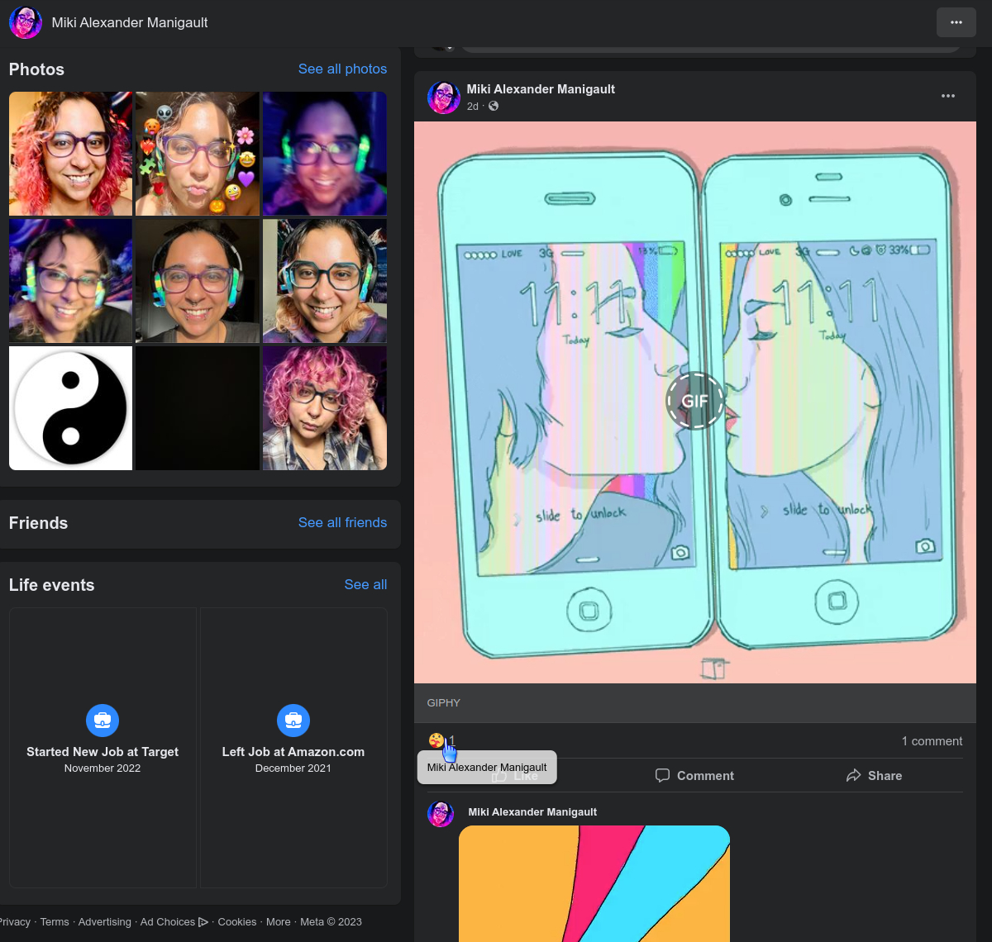Image resolution: width=992 pixels, height=942 pixels.
Task: Click the reaction emoji under the post
Action: [436, 740]
